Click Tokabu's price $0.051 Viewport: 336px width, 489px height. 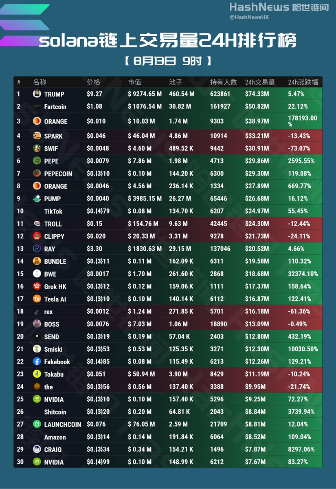[x=96, y=374]
